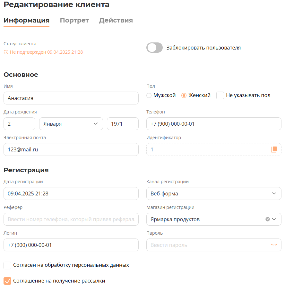Focus the email input field
The image size is (285, 288).
point(71,149)
